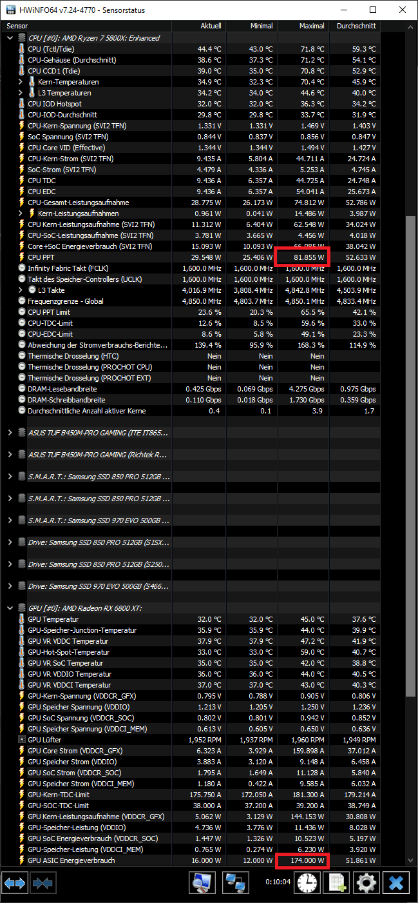Click the lightning icon beside GPU ASIC Energieverbrauch

(22, 860)
